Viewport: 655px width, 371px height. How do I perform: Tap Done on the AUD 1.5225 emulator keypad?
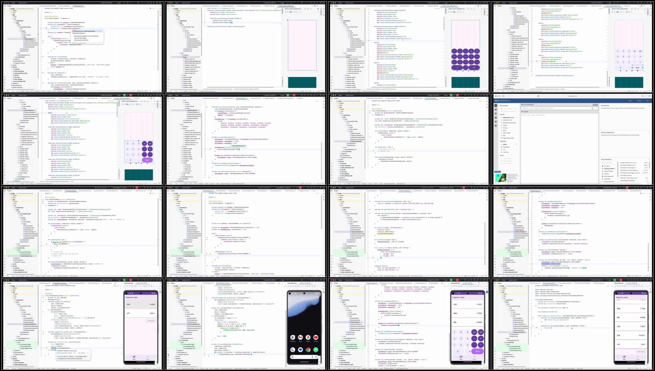coord(478,351)
